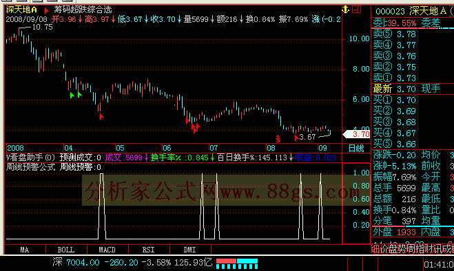Viewport: 454px width, 271px height.
Task: Open the MA indicator tab
Action: [25, 250]
